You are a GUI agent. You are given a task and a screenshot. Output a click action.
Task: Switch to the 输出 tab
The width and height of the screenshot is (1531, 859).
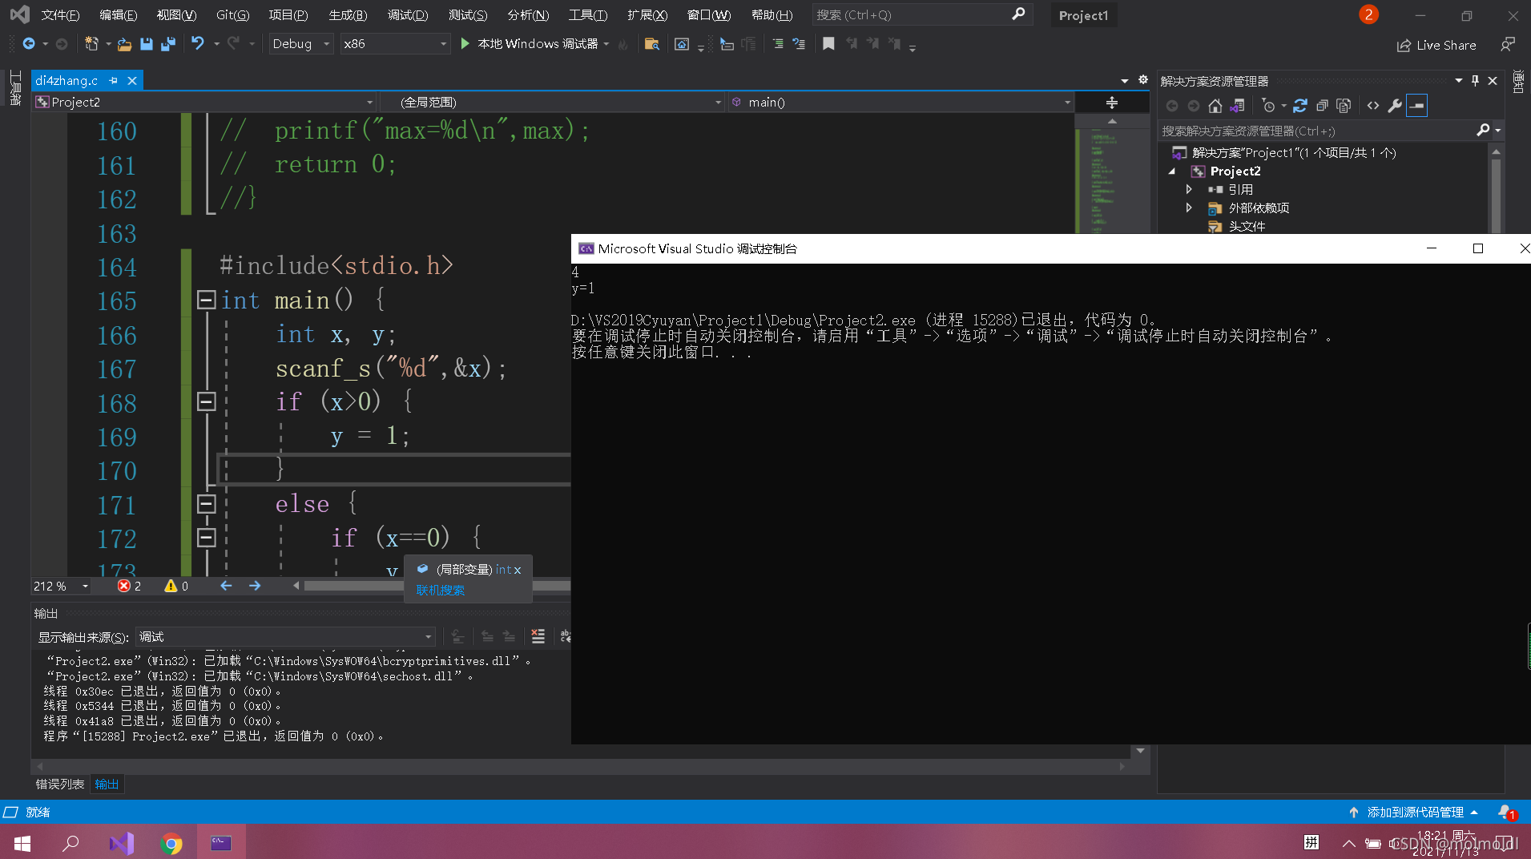pyautogui.click(x=107, y=784)
